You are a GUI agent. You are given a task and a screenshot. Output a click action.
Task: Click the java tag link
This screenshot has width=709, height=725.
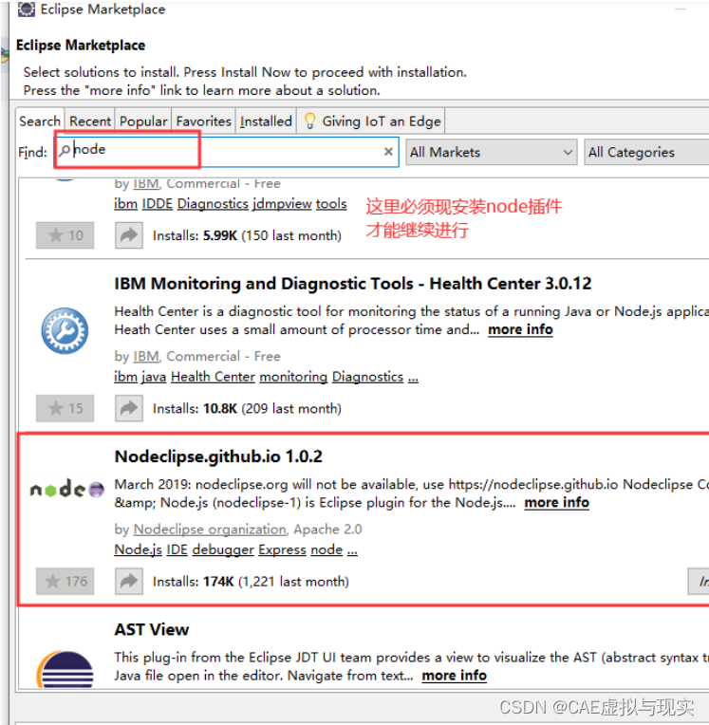pos(154,377)
